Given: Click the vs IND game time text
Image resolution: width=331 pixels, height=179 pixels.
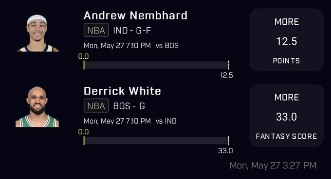Looking at the screenshot, I should [x=130, y=121].
